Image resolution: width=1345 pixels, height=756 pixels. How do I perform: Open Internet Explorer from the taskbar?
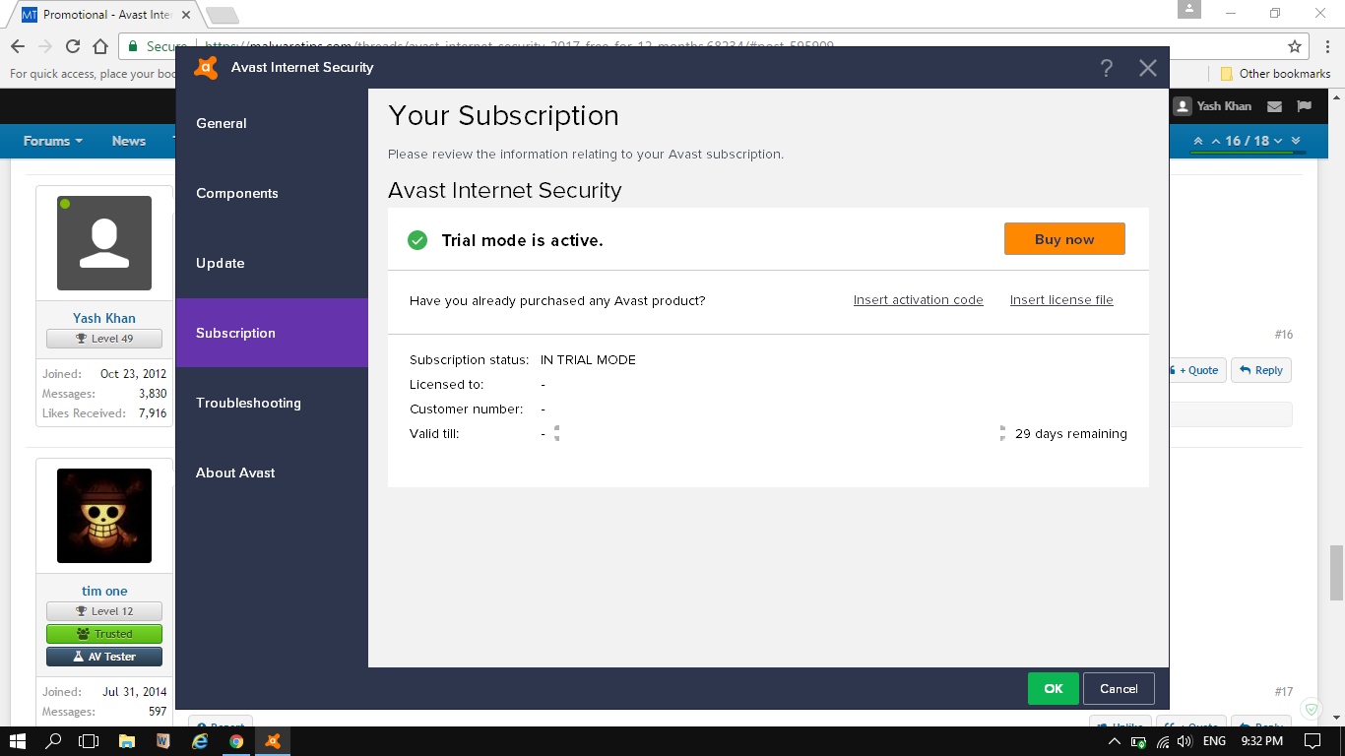[x=200, y=741]
